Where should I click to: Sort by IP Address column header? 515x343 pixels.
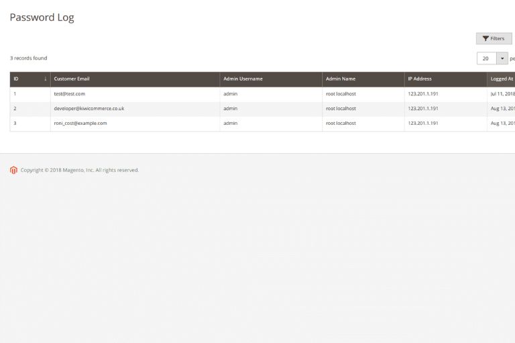[x=420, y=79]
